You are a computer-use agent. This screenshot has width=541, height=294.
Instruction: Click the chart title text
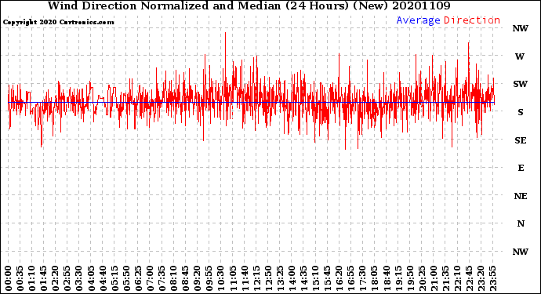(x=249, y=5)
